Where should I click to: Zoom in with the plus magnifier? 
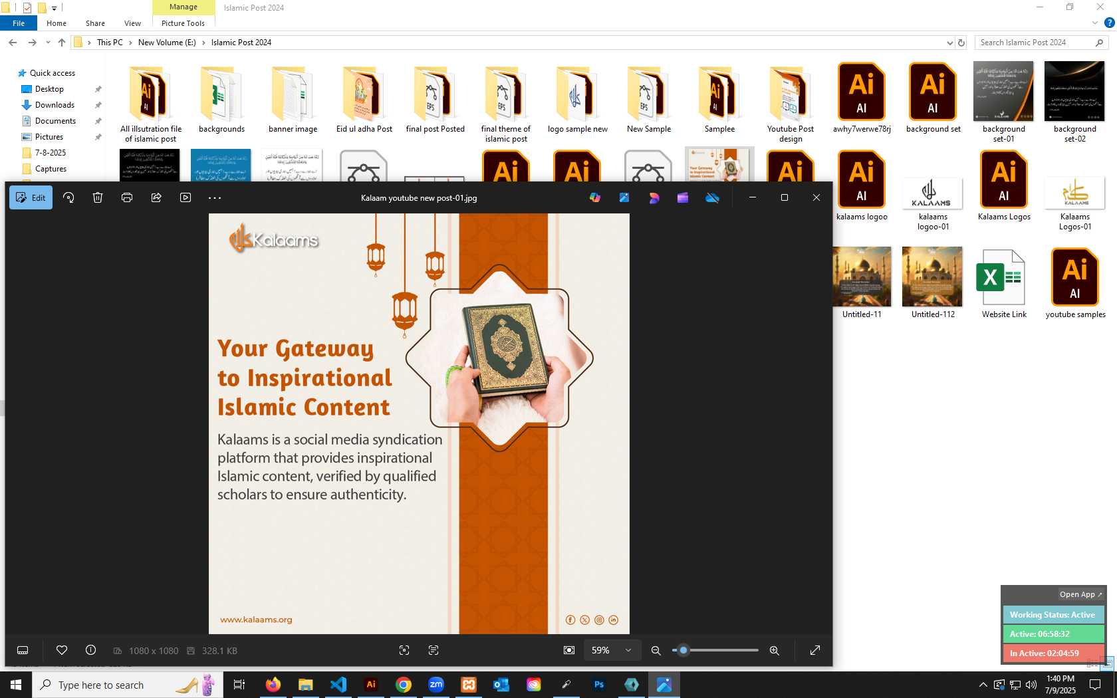pos(775,650)
